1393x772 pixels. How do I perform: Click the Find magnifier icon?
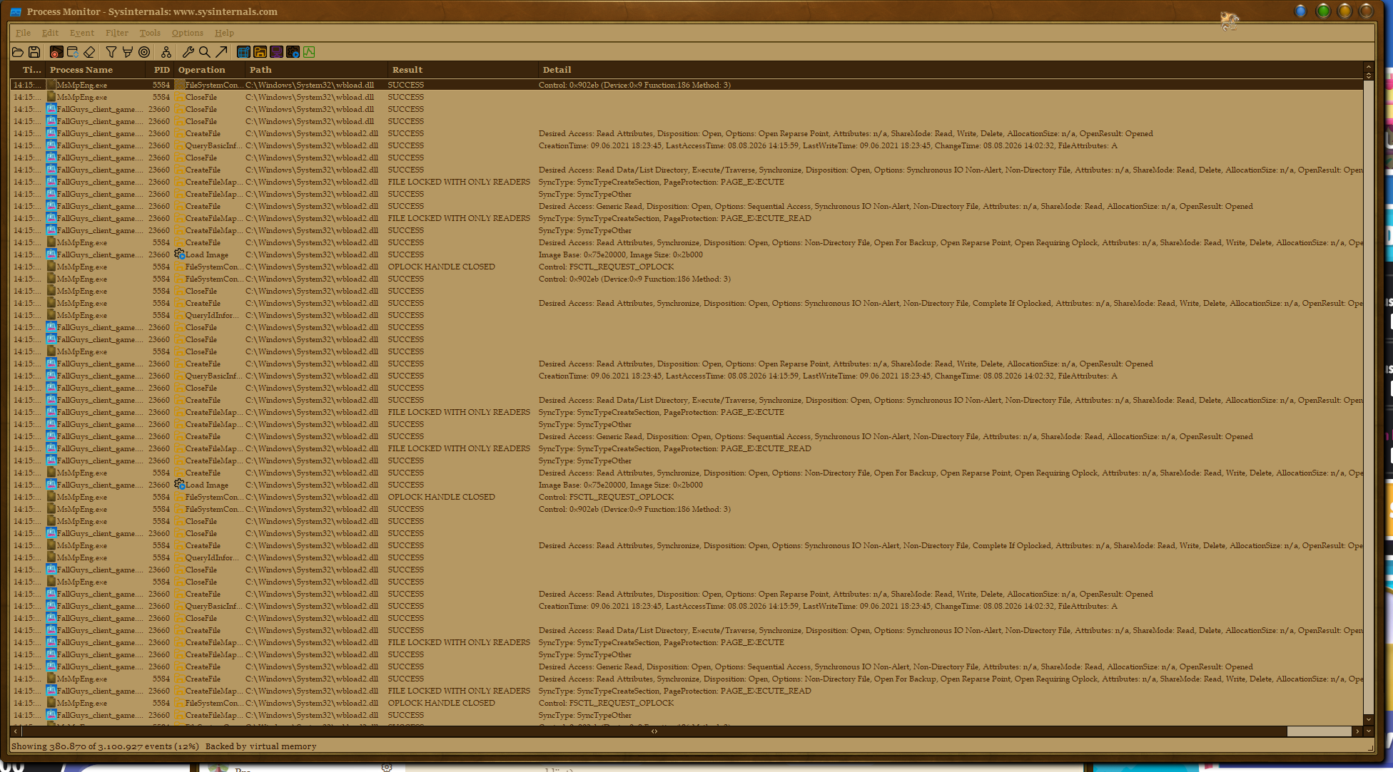204,52
